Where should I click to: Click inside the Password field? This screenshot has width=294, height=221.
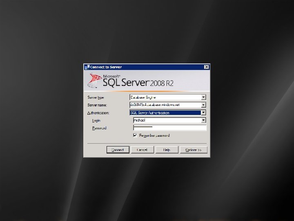(x=170, y=128)
